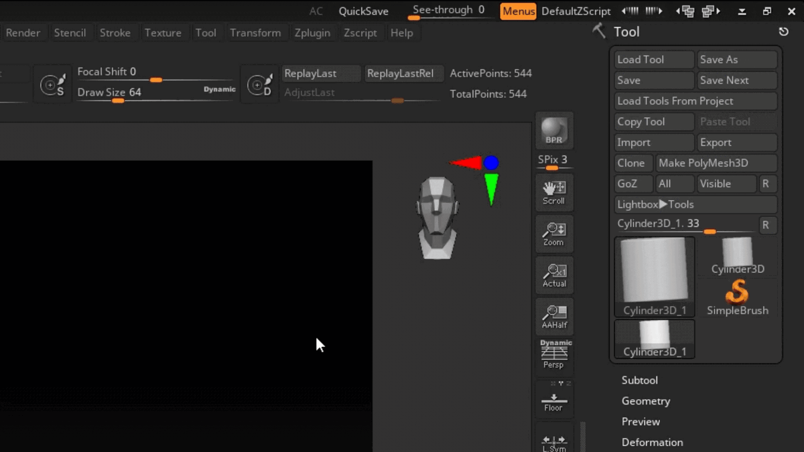Click the Load Tool button
Screen dimensions: 804x452
pos(655,60)
